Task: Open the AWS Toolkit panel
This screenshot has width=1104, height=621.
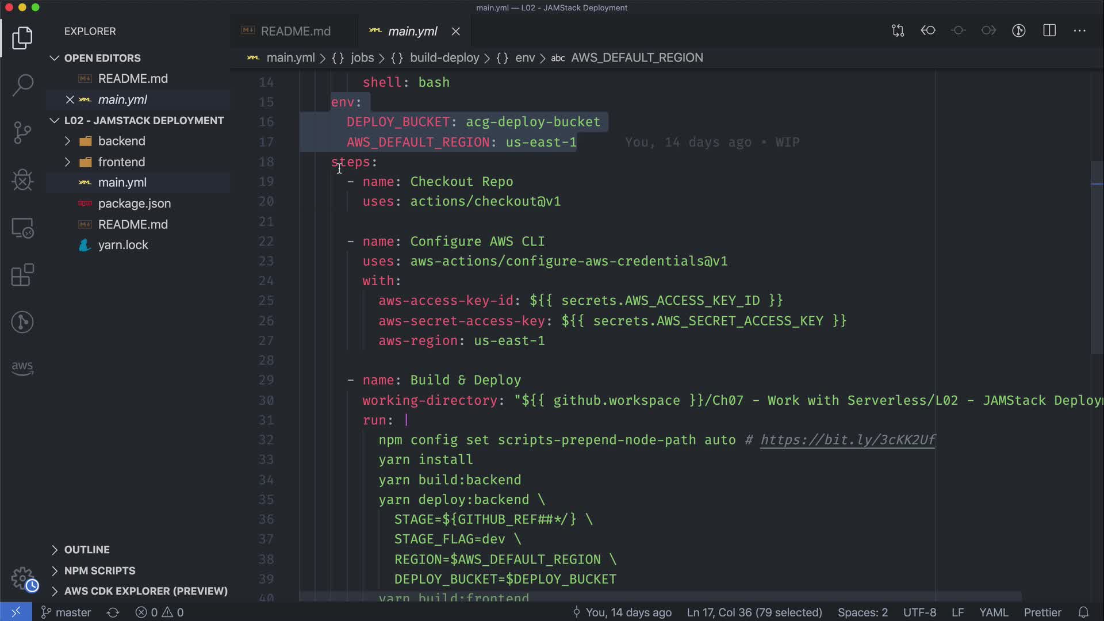Action: click(22, 368)
